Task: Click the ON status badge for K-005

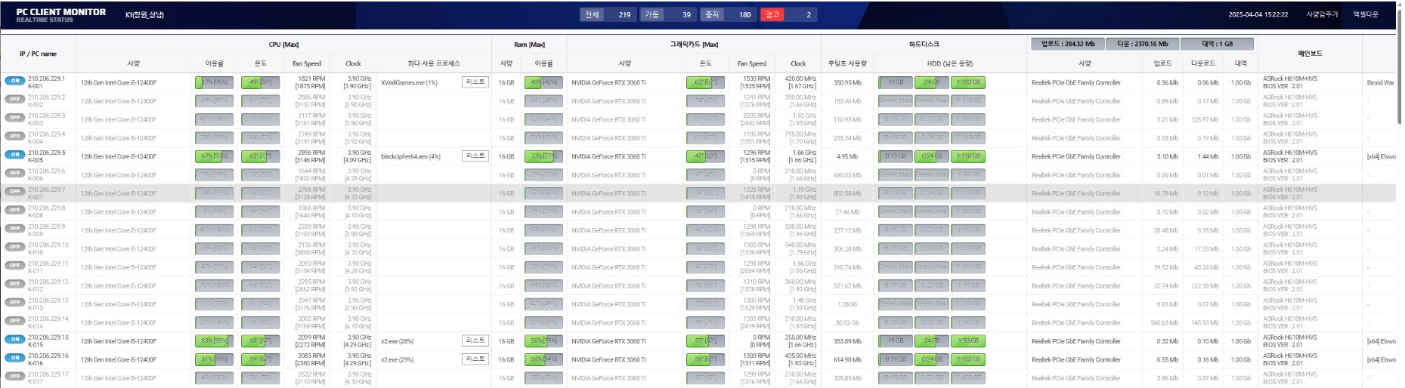Action: pos(14,155)
